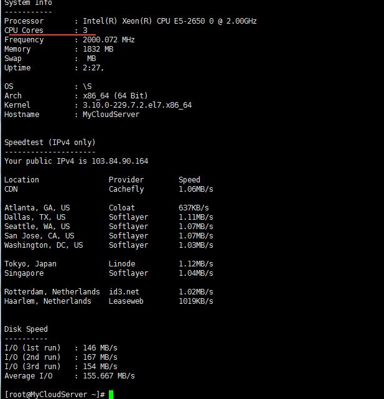Click the Speedtest (IPv4 only) heading
This screenshot has height=399, width=384.
pyautogui.click(x=50, y=143)
